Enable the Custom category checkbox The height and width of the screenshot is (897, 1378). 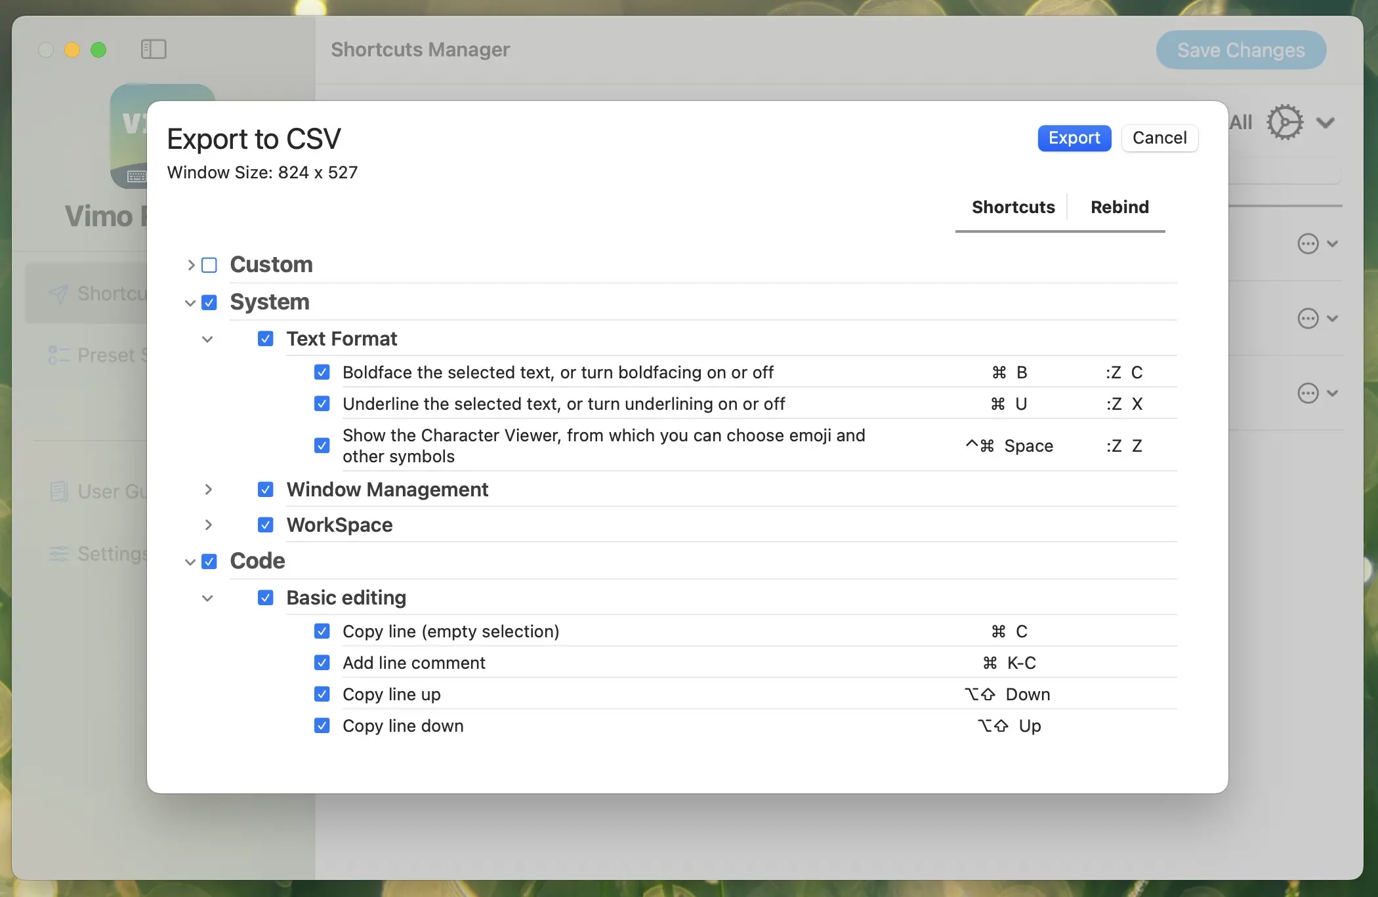pyautogui.click(x=209, y=265)
